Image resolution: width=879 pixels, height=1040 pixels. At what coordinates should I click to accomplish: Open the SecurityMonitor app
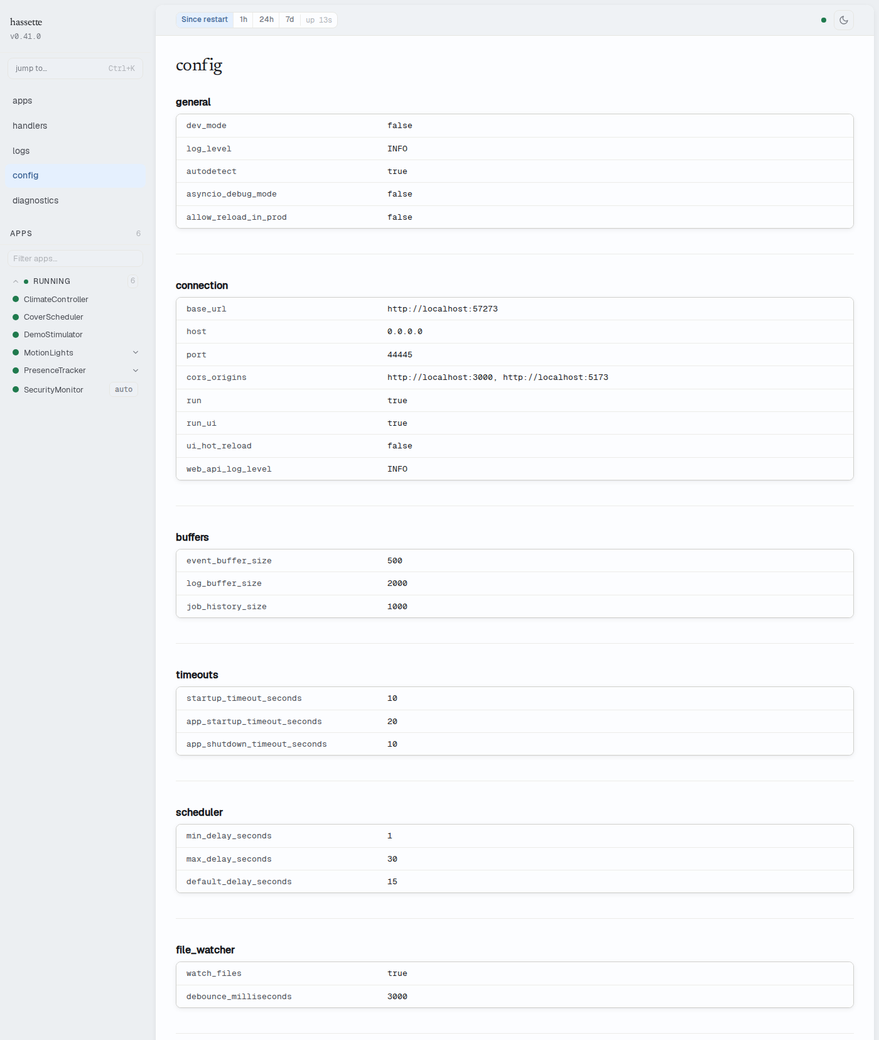(x=53, y=390)
